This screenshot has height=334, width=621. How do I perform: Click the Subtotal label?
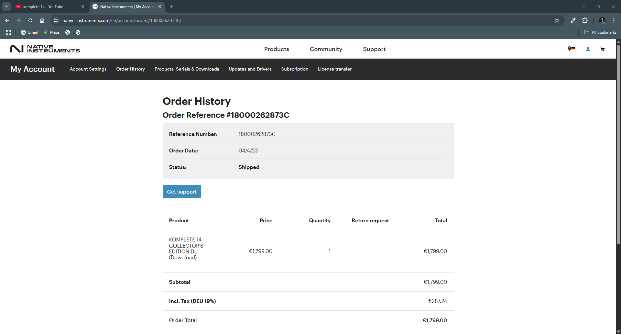pos(180,282)
